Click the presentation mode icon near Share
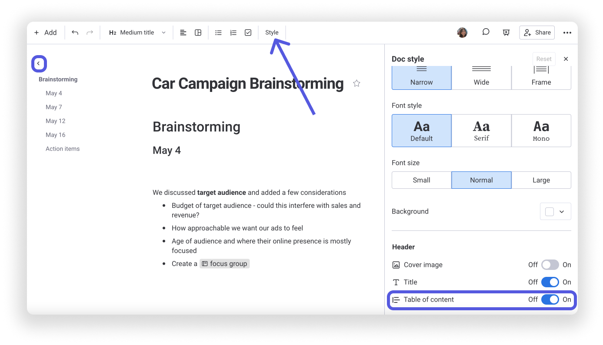This screenshot has width=603, height=345. pyautogui.click(x=506, y=32)
